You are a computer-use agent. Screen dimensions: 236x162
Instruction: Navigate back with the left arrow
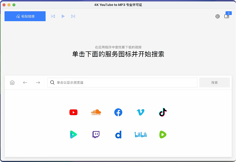25,82
